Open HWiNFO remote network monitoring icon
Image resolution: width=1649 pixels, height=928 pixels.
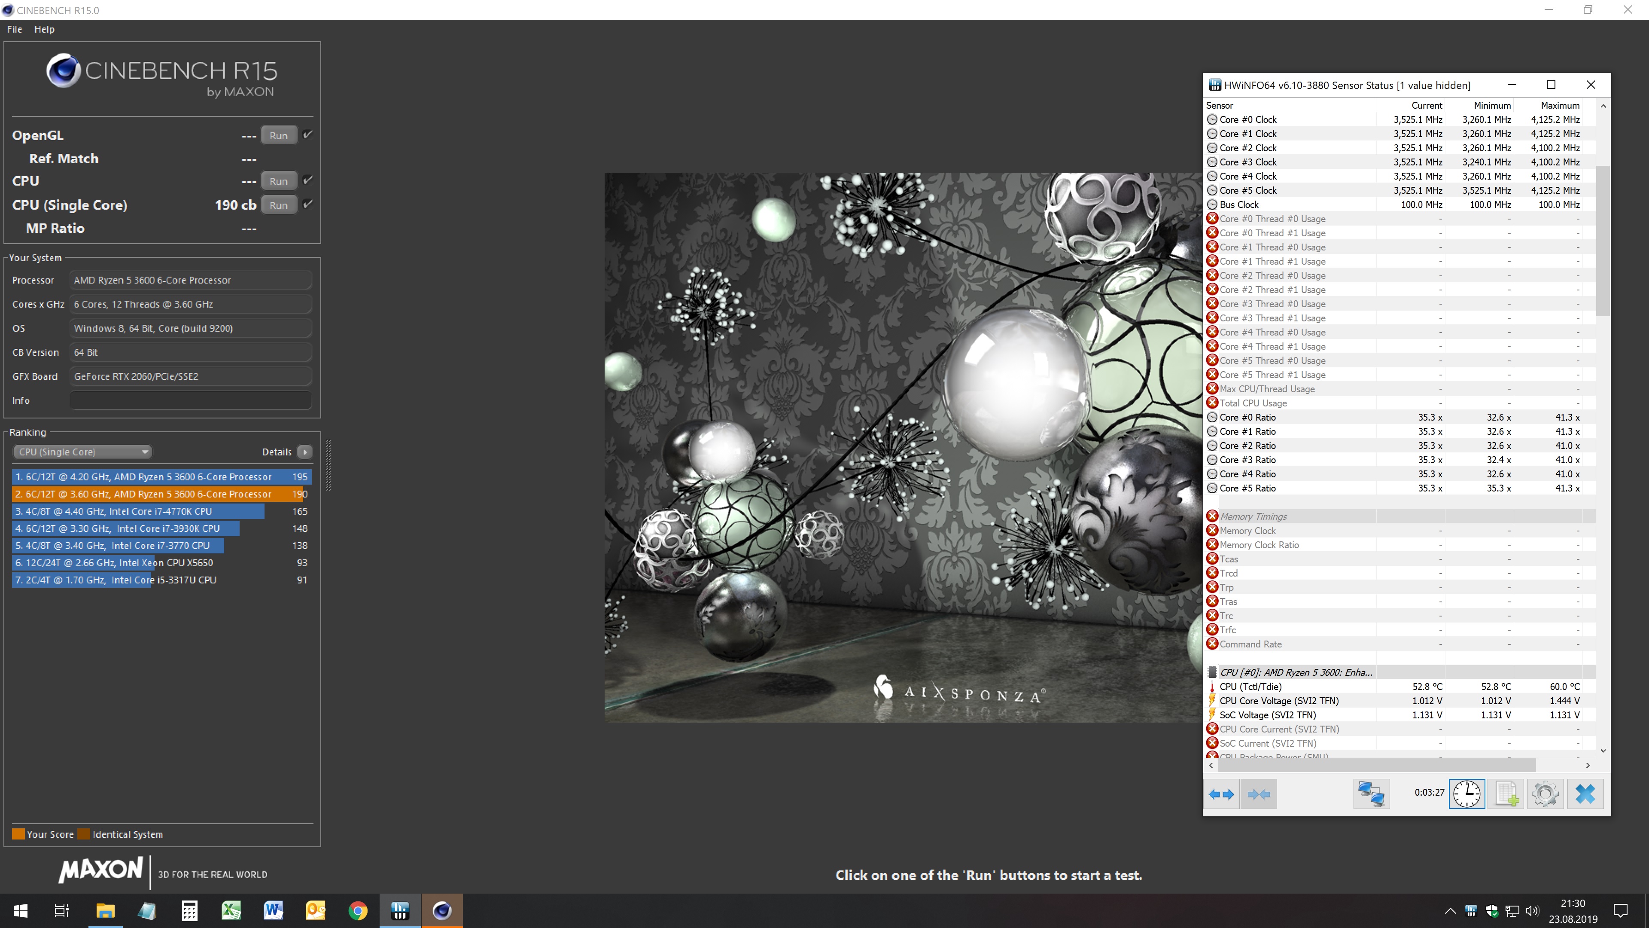(1371, 794)
